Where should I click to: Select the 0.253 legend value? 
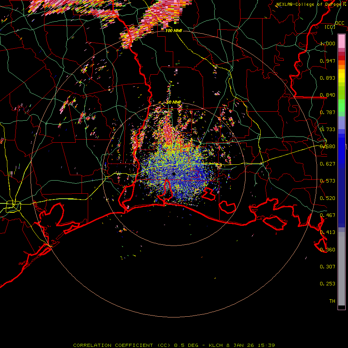[x=328, y=284]
